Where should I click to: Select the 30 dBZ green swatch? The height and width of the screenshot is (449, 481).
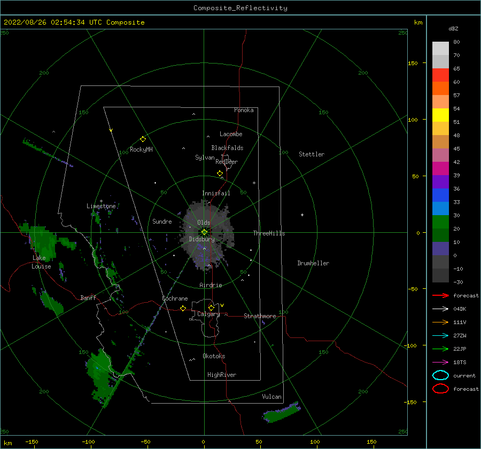click(440, 222)
